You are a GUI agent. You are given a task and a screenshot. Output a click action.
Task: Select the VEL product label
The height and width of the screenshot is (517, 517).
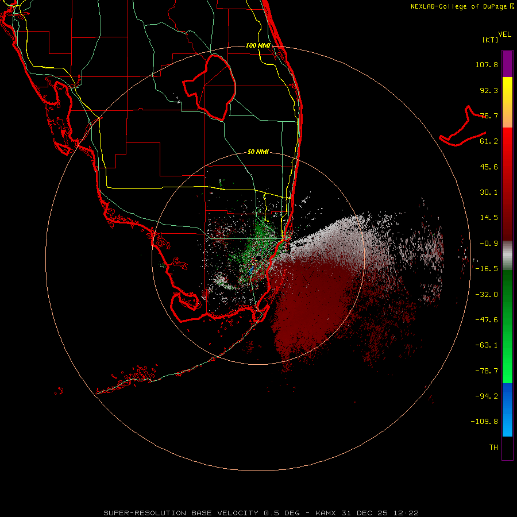click(x=504, y=34)
